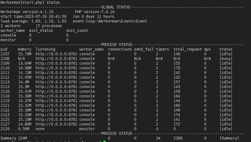Click the '17 processes' text
The height and width of the screenshot is (142, 251).
49,26
